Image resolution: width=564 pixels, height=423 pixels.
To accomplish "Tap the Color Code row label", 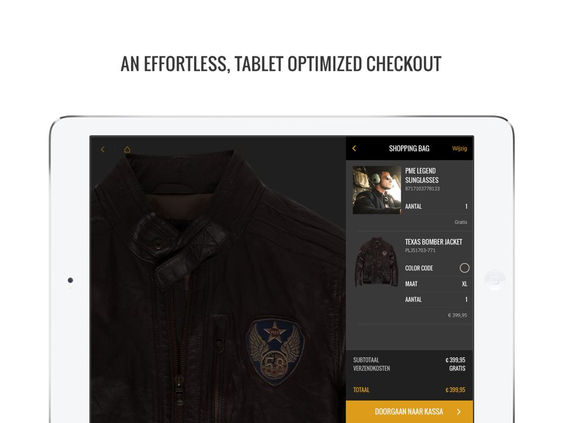I will coord(418,268).
